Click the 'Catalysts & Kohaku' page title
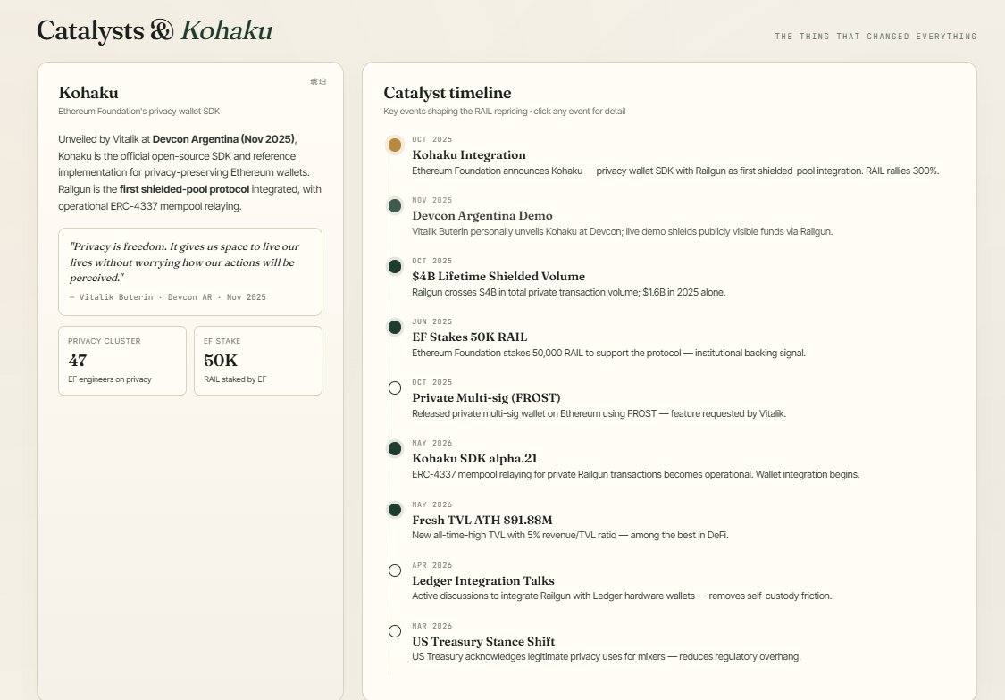 click(155, 30)
